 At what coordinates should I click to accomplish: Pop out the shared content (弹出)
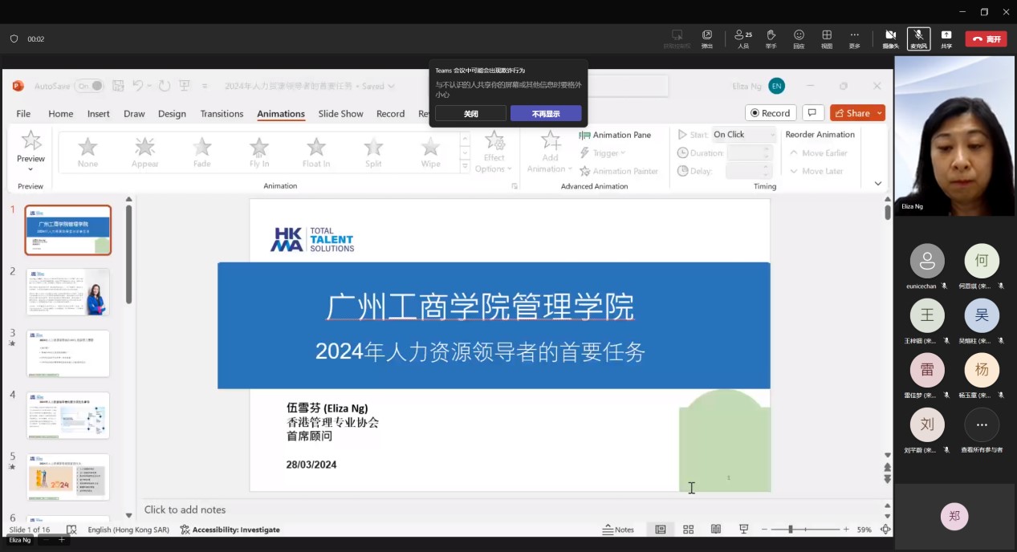(x=706, y=38)
